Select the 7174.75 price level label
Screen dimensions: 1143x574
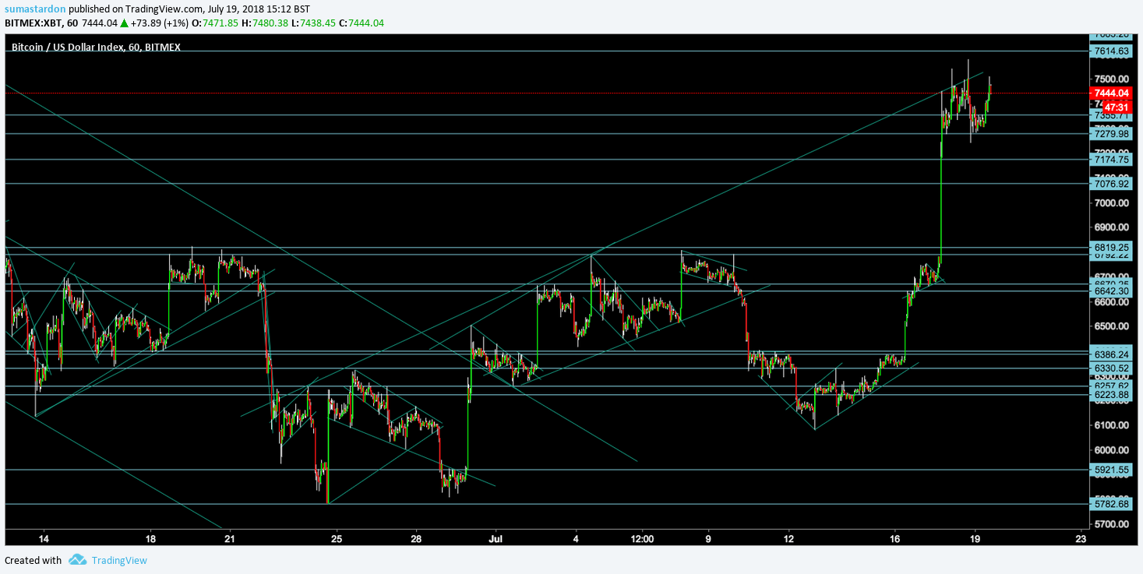[x=1111, y=160]
